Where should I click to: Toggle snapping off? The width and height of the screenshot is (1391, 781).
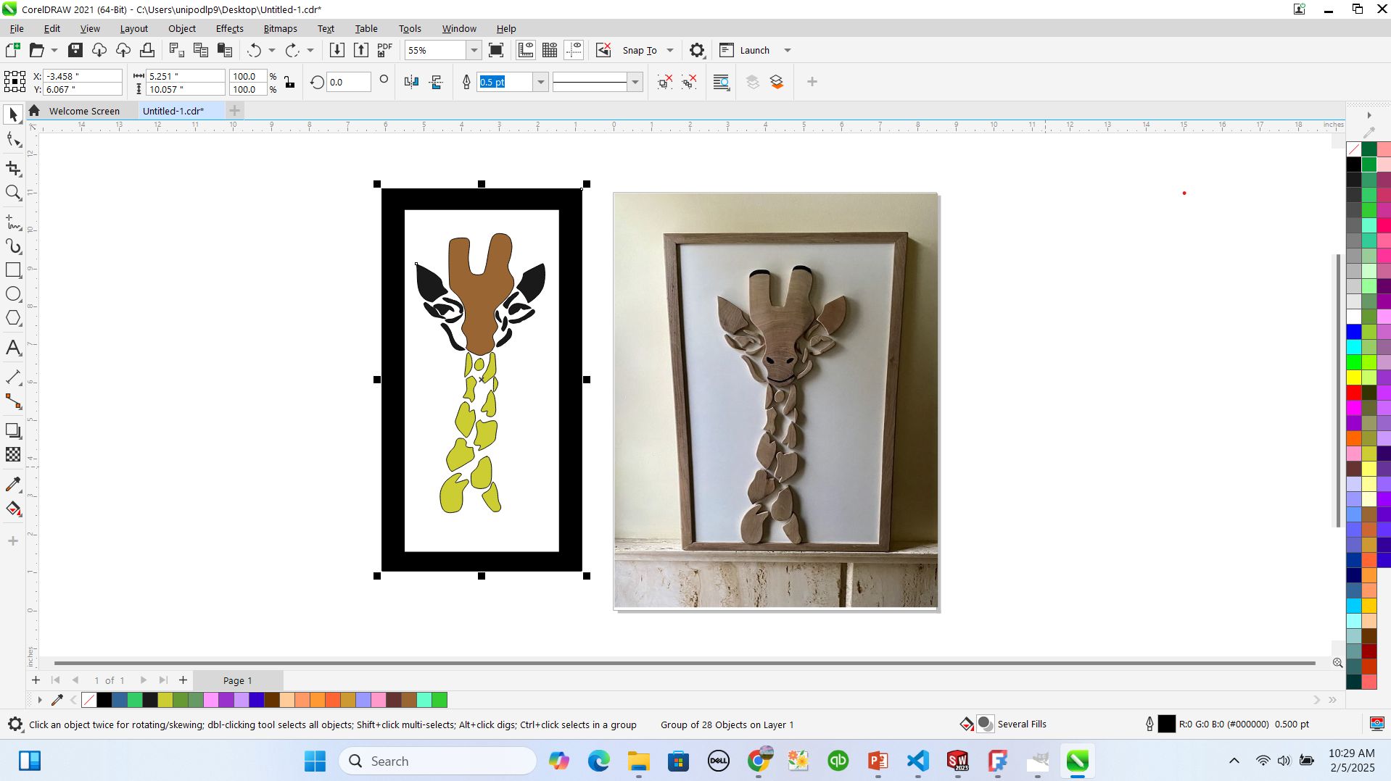(603, 50)
